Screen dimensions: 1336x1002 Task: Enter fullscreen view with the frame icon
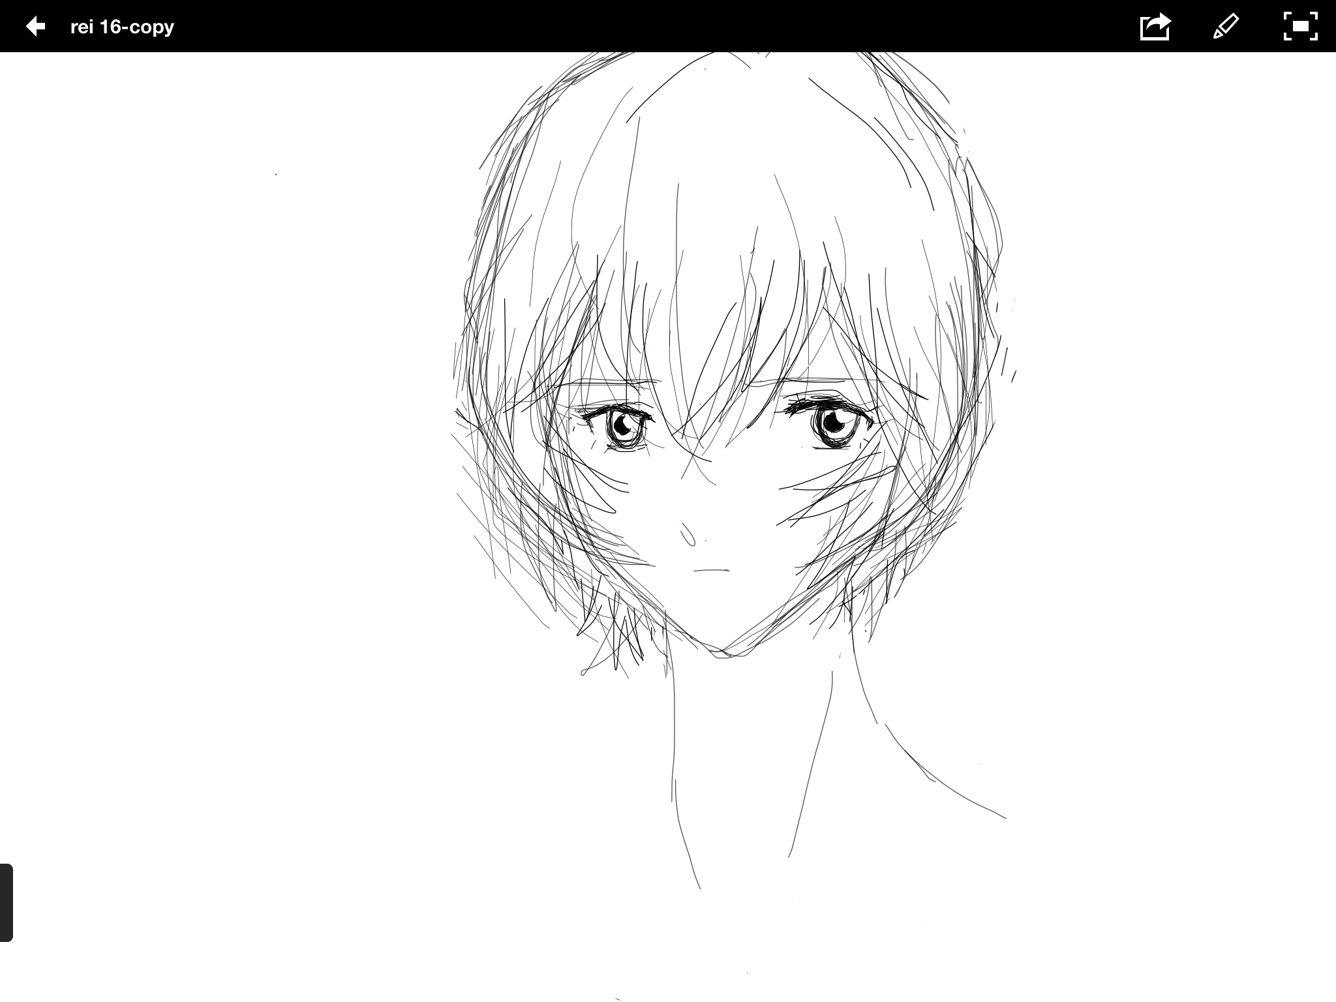[1301, 27]
